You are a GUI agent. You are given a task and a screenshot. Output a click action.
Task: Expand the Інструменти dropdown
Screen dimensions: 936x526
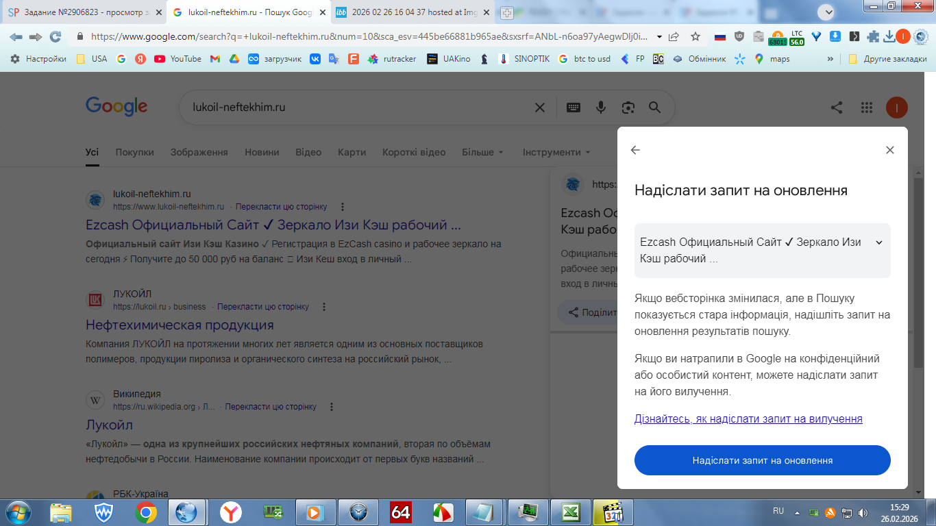(556, 152)
